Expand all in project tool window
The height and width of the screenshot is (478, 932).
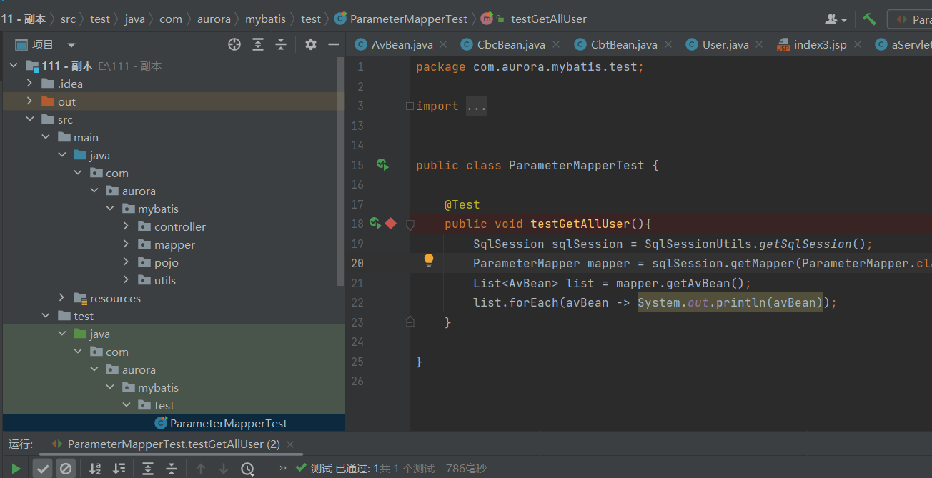[258, 44]
